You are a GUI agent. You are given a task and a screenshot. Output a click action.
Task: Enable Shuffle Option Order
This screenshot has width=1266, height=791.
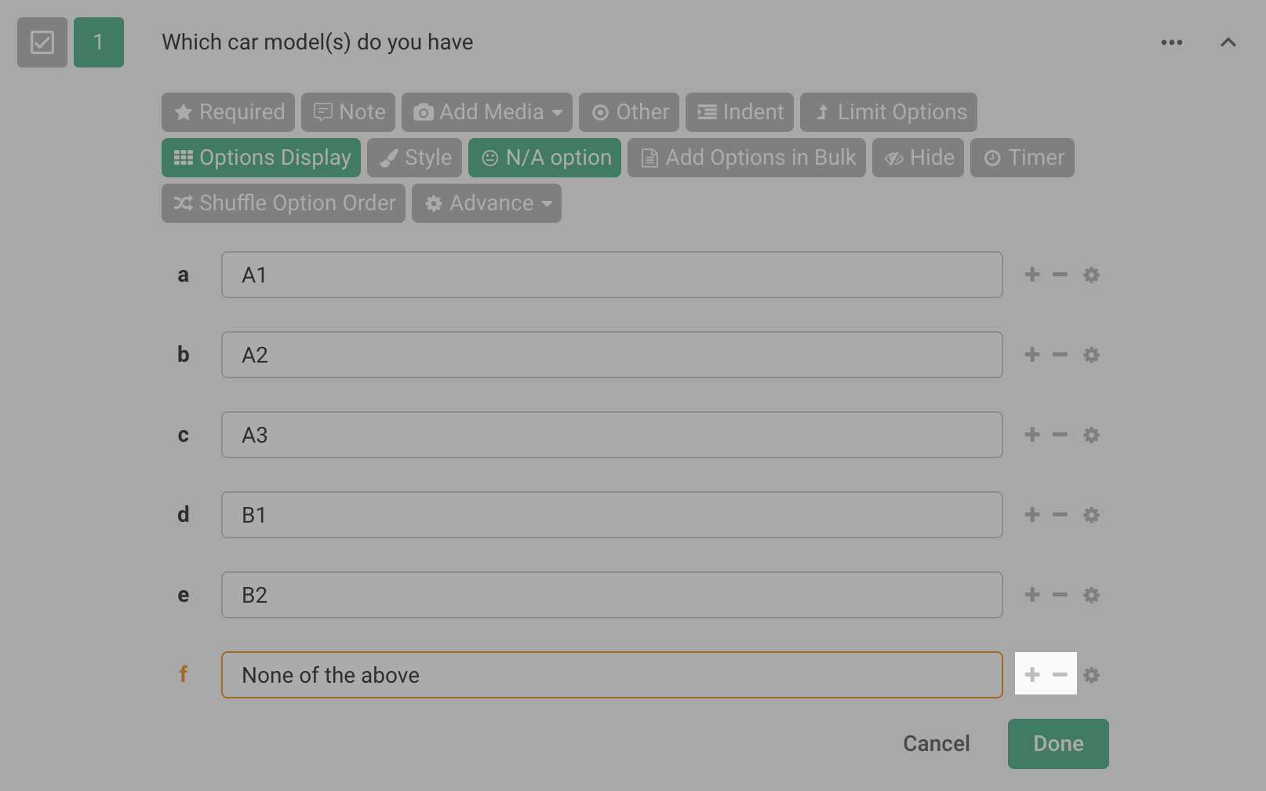point(283,203)
